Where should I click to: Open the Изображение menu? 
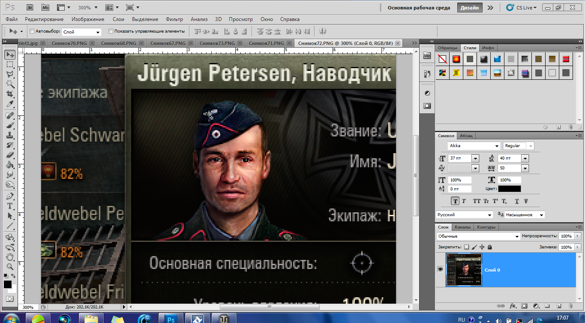(88, 19)
